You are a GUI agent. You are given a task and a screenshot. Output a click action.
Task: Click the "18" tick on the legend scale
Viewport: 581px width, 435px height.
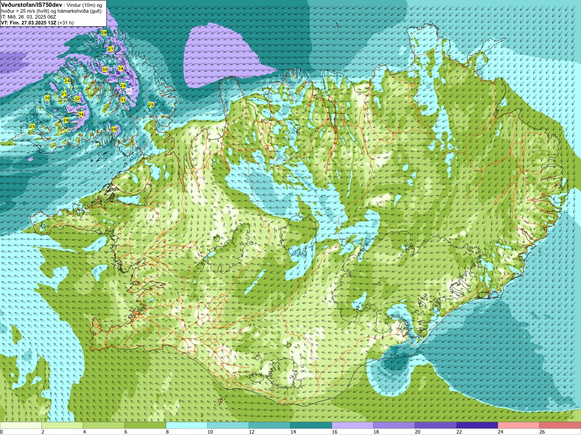pyautogui.click(x=376, y=432)
